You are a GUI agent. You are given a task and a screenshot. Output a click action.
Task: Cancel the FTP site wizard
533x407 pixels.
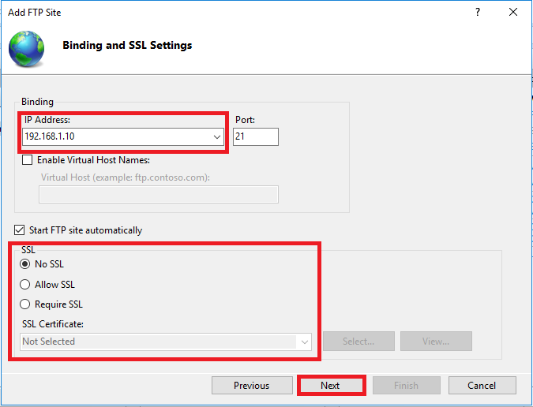(x=482, y=385)
